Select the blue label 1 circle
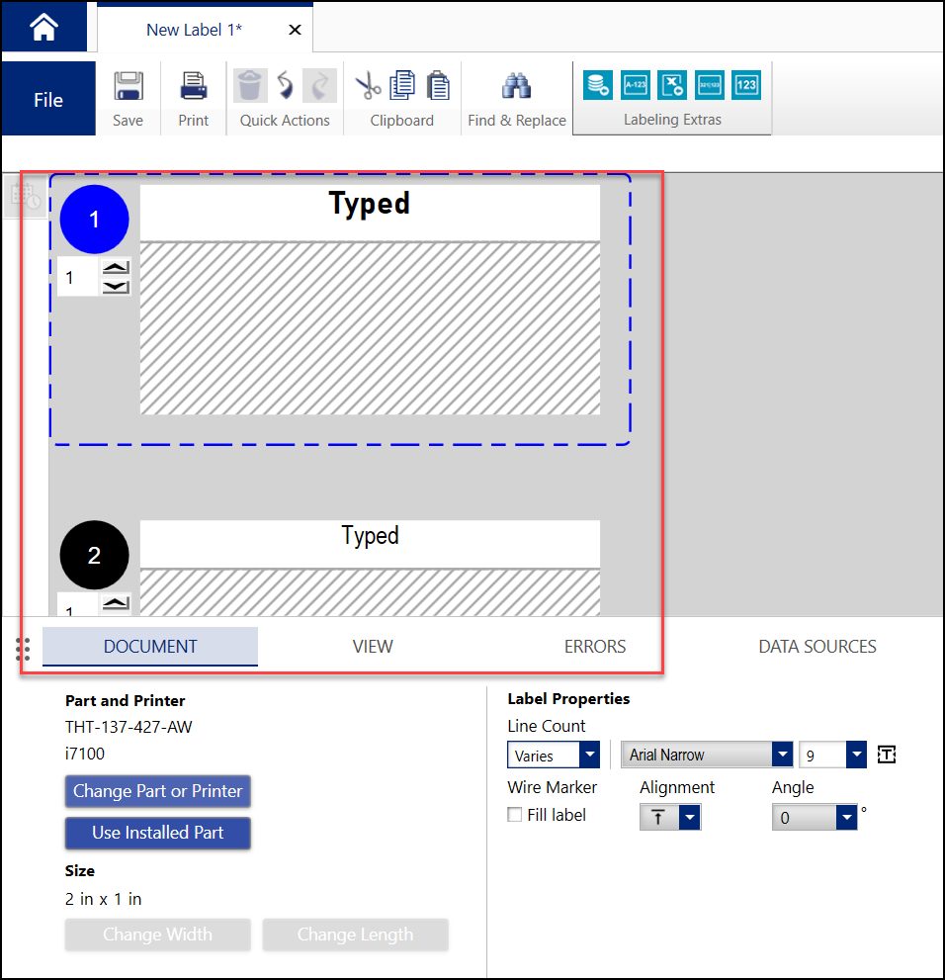Screen dimensions: 945x980 coord(95,220)
